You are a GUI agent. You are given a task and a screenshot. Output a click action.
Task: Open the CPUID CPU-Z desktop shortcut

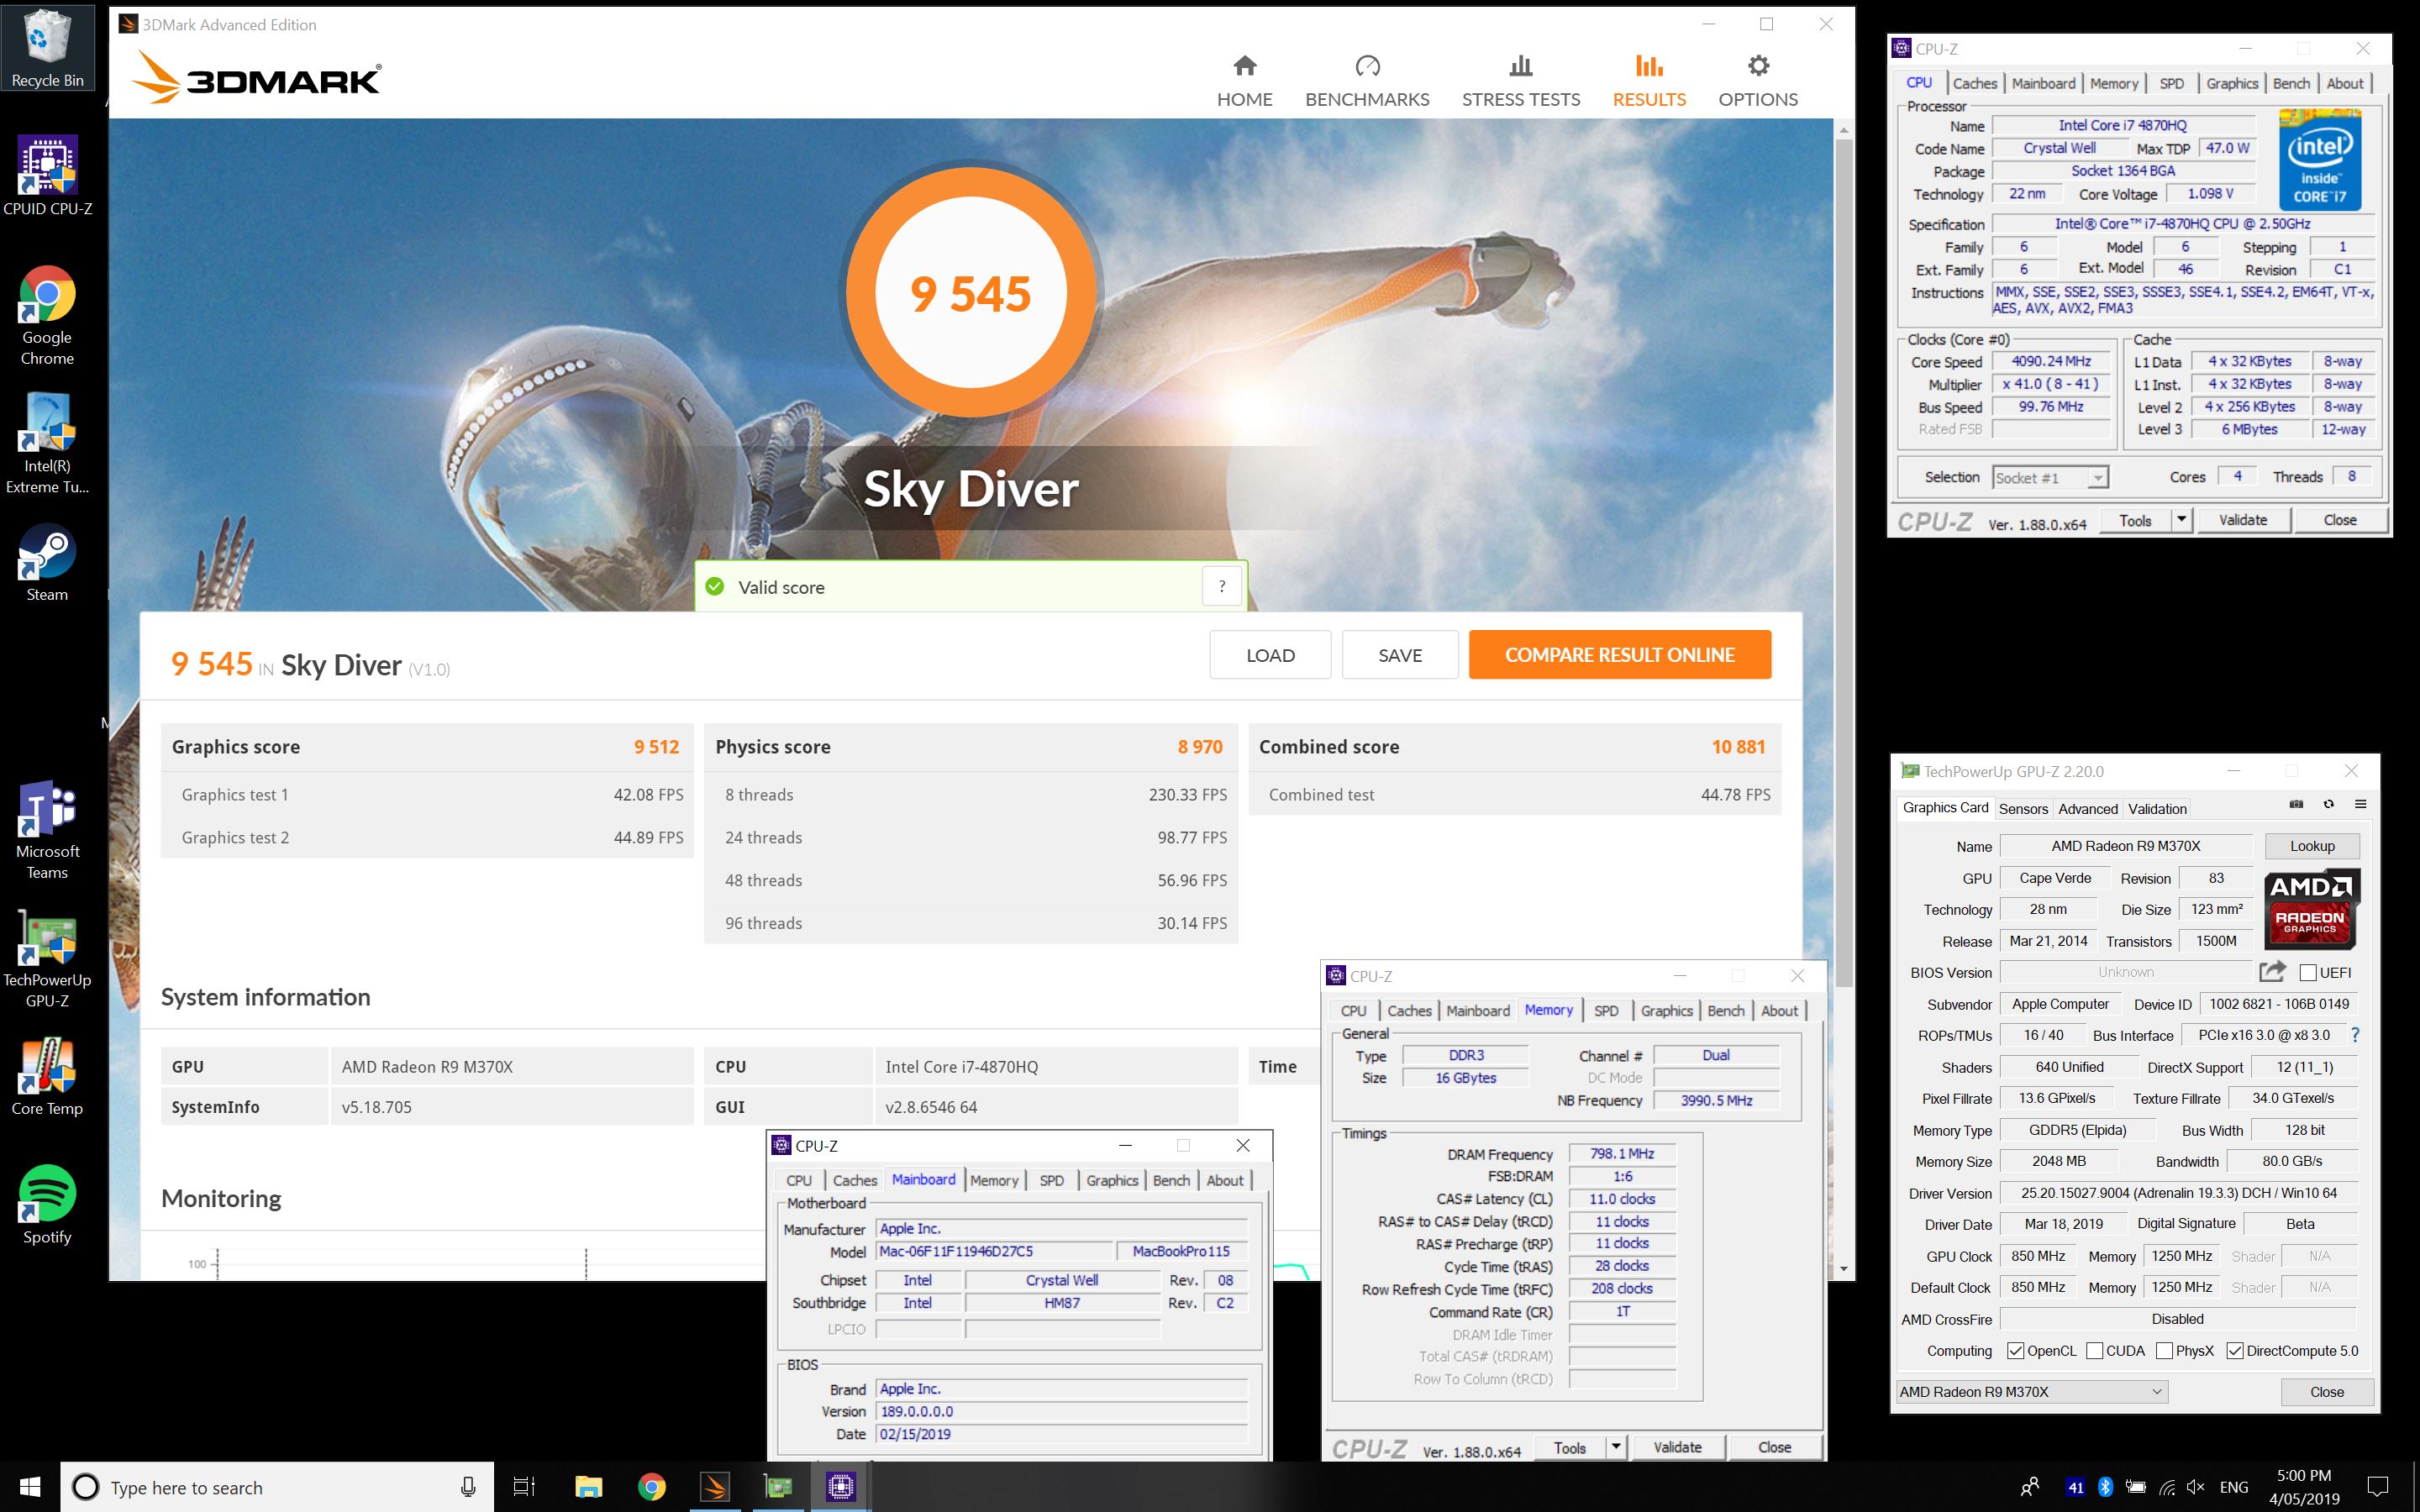click(x=47, y=176)
